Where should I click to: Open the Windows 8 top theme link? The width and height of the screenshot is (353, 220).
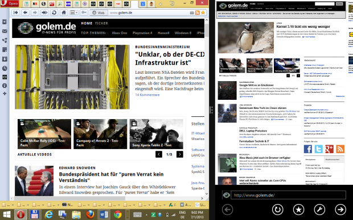coord(183,33)
